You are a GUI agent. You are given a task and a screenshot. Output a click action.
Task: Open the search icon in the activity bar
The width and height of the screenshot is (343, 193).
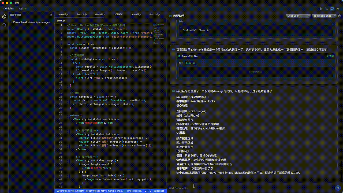(4, 25)
